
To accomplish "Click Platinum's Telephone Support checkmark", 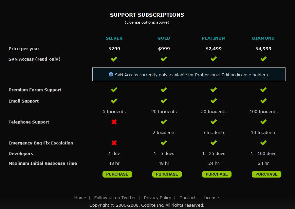I will pyautogui.click(x=213, y=122).
